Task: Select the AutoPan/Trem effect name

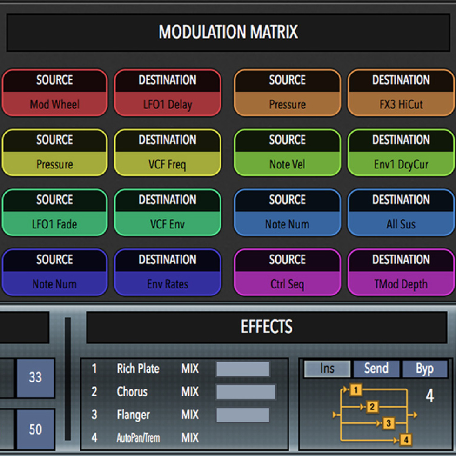Action: point(138,438)
